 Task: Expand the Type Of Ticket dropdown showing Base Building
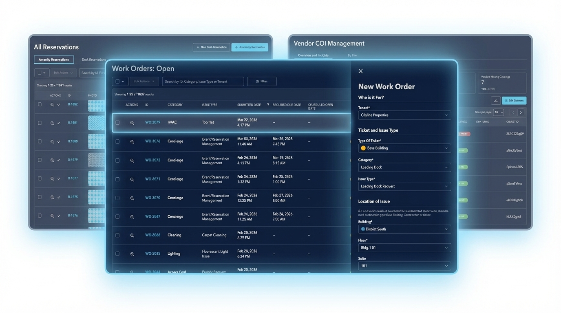pyautogui.click(x=404, y=148)
